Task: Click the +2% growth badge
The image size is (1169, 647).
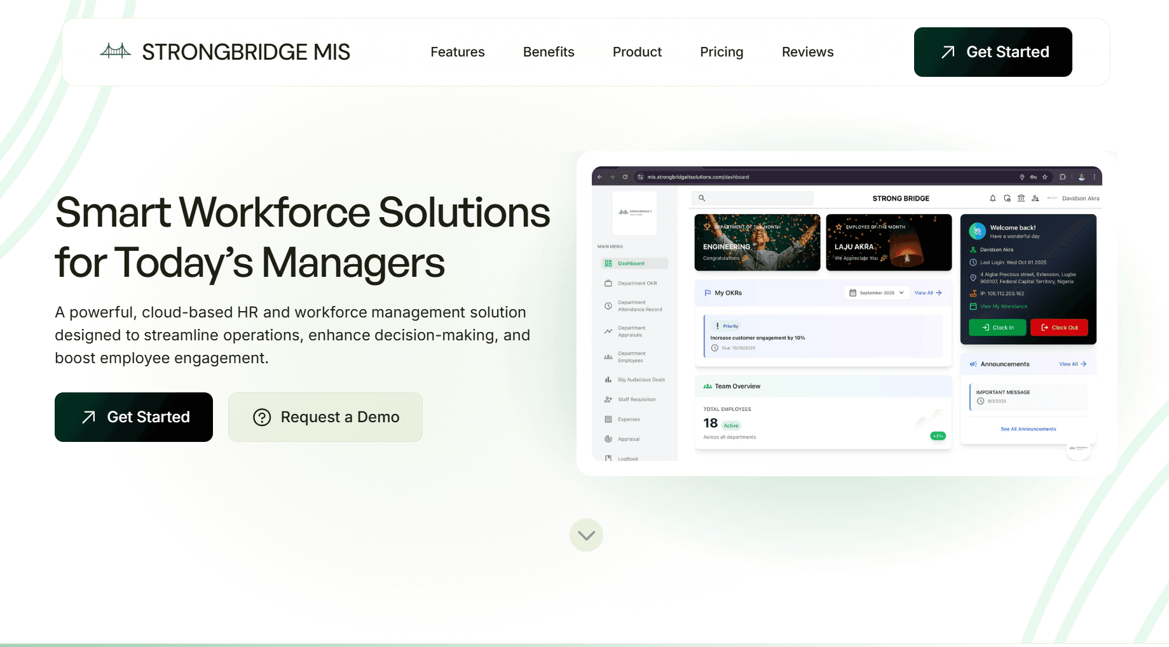Action: pos(938,436)
